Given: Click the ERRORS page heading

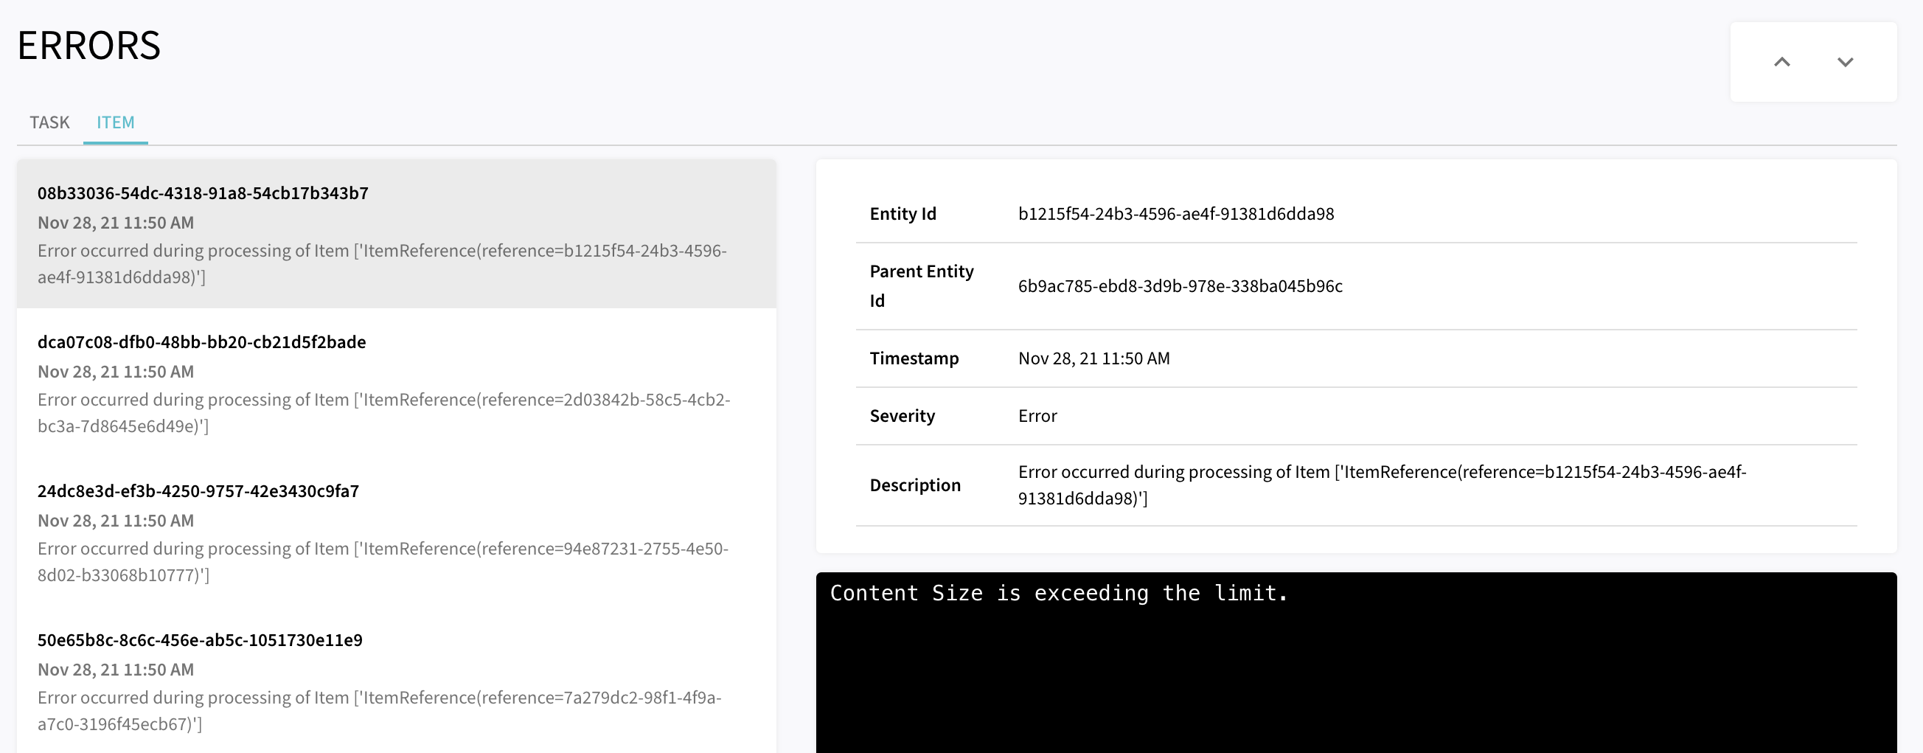Looking at the screenshot, I should coord(88,46).
